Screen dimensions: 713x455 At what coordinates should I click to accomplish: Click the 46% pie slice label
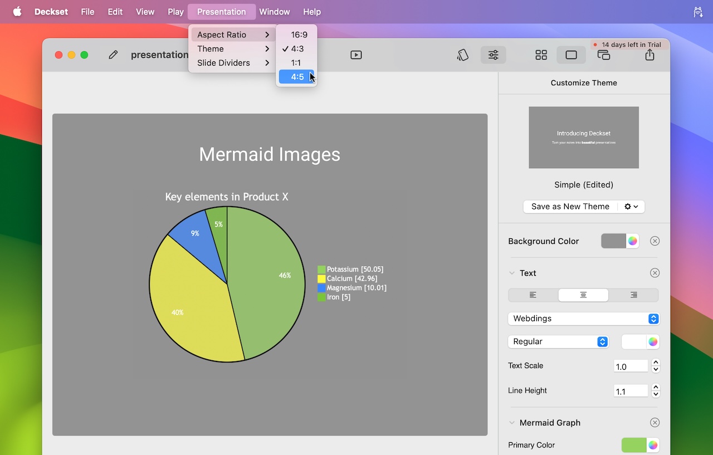285,275
